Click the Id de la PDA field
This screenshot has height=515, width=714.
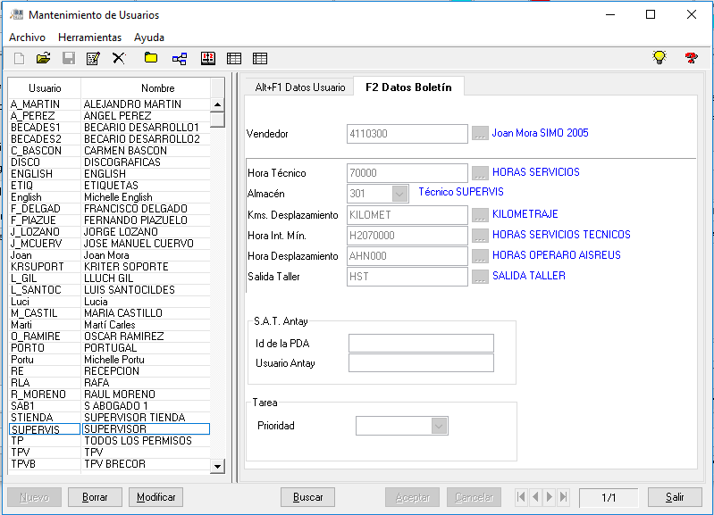421,343
